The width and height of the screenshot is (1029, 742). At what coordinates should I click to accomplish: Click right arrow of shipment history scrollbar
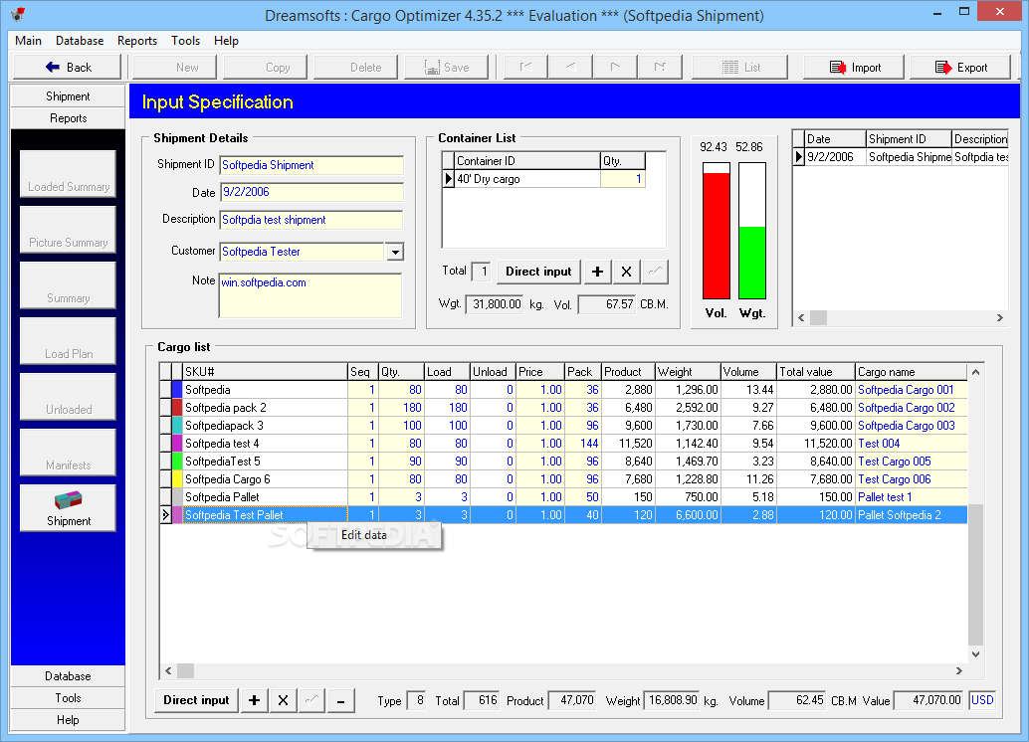pyautogui.click(x=999, y=317)
